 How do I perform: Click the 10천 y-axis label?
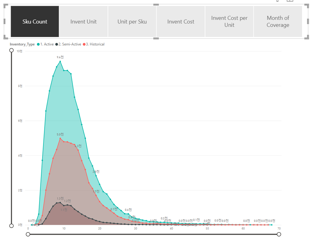pos(19,51)
